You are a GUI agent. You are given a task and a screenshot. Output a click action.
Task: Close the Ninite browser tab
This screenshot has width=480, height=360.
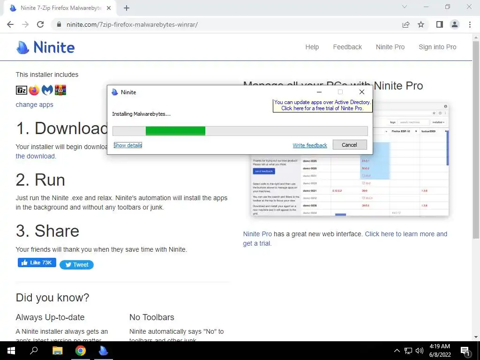click(x=109, y=8)
